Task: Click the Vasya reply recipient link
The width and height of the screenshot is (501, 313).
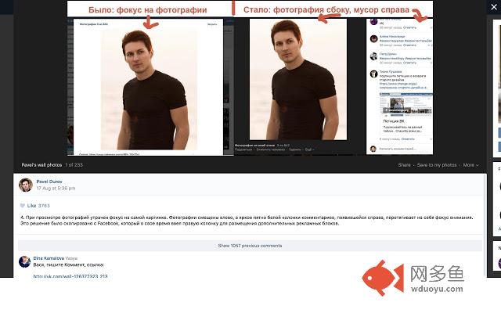Action: click(71, 257)
